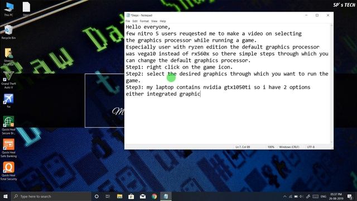The width and height of the screenshot is (357, 201).
Task: Click the taskbar search box
Action: pos(51,196)
